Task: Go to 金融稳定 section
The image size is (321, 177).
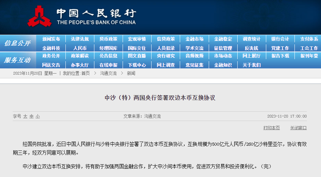Action: [x=223, y=39]
